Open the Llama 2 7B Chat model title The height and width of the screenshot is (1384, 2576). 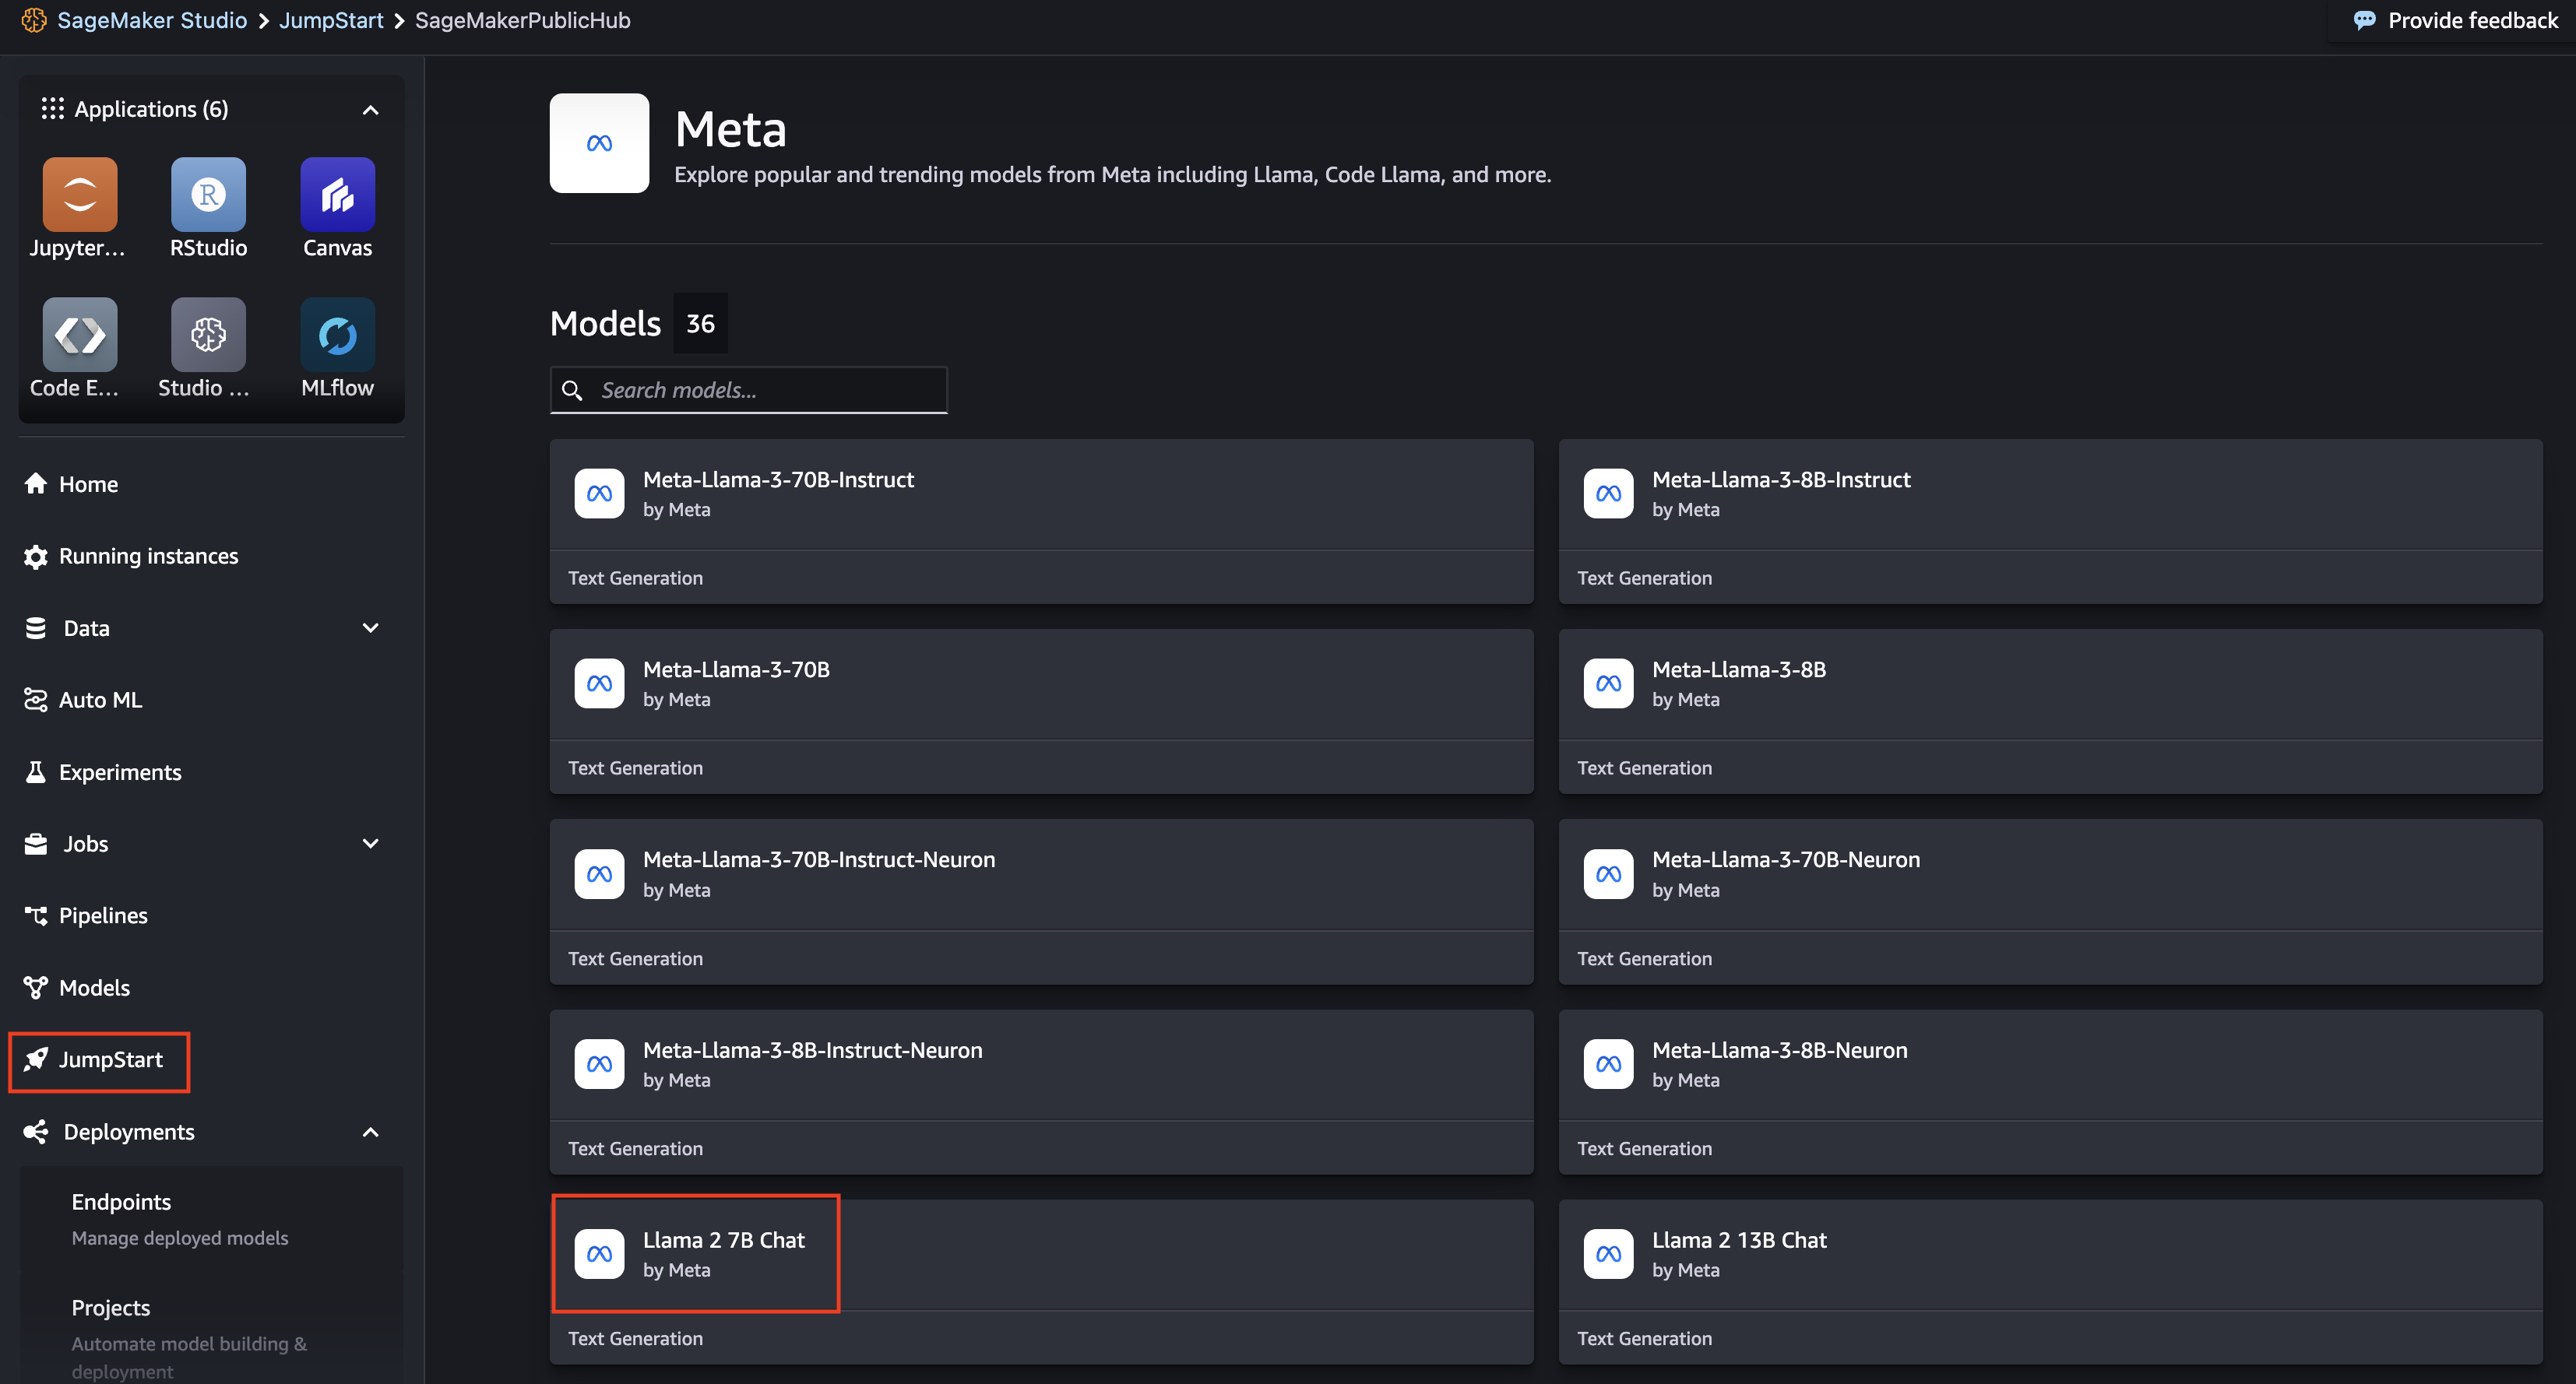(724, 1240)
